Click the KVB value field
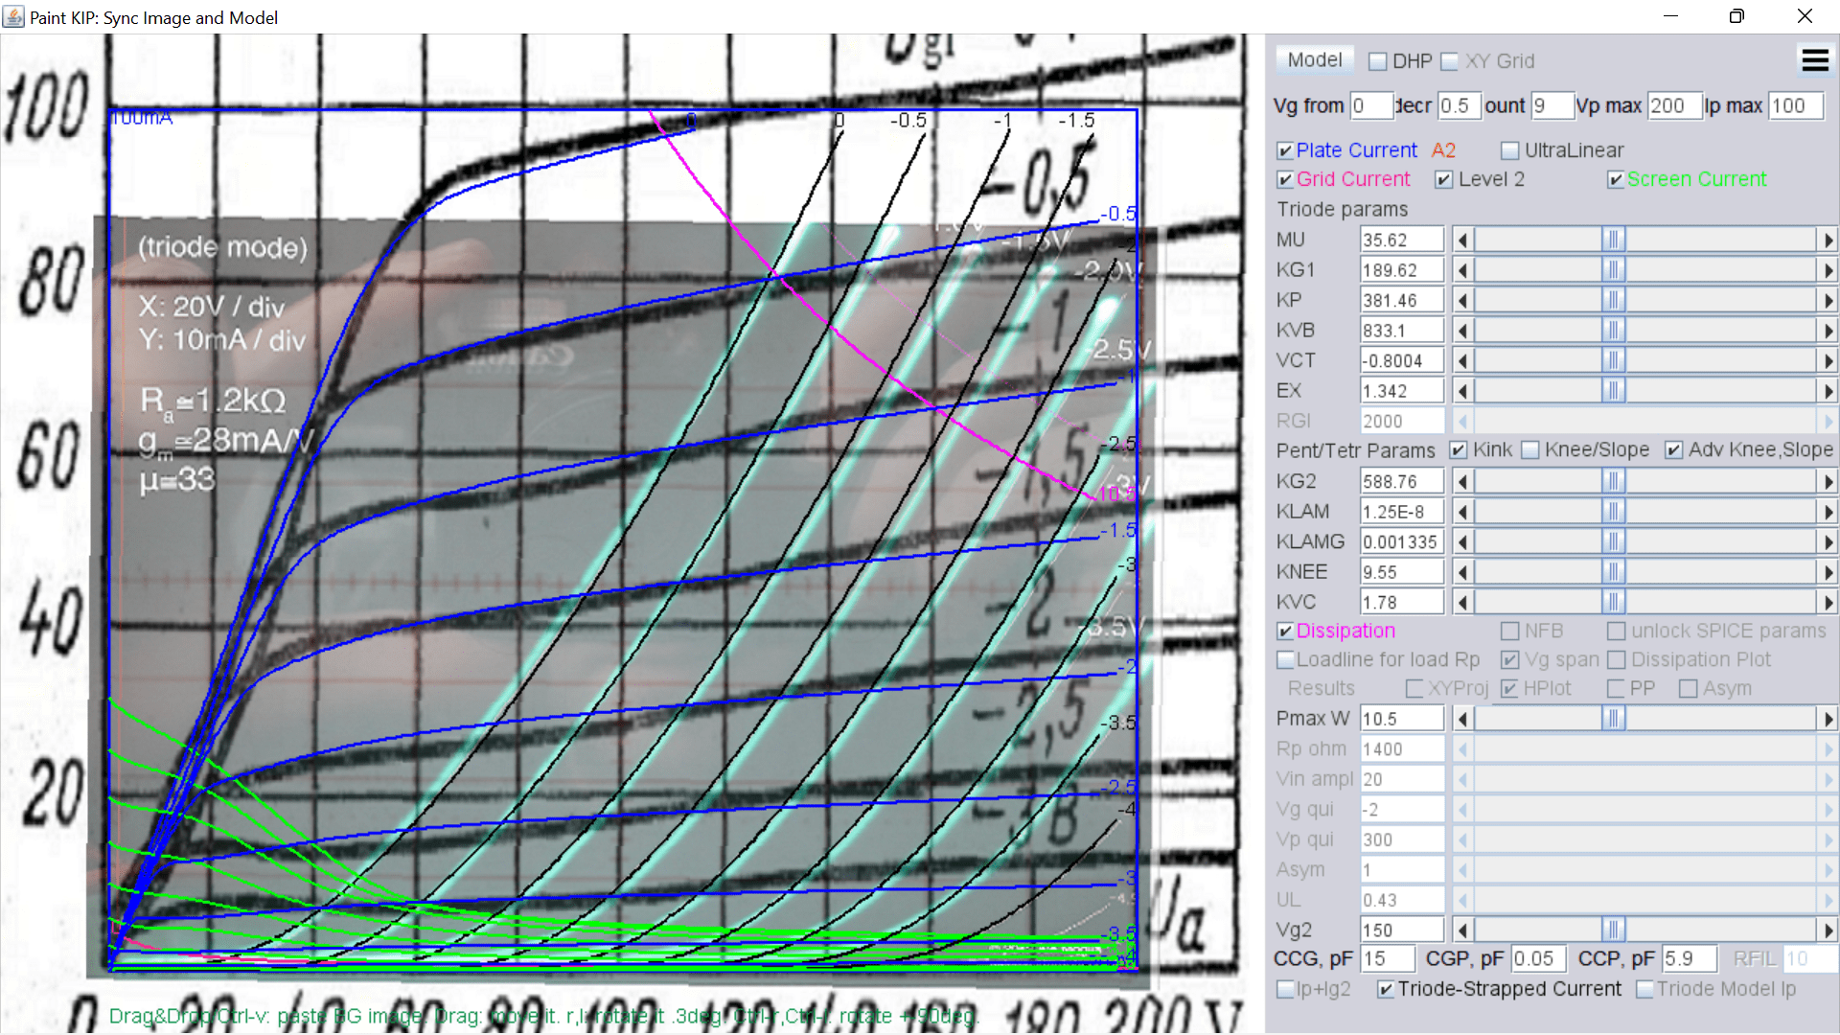Screen dimensions: 1840x1035 tap(1402, 331)
